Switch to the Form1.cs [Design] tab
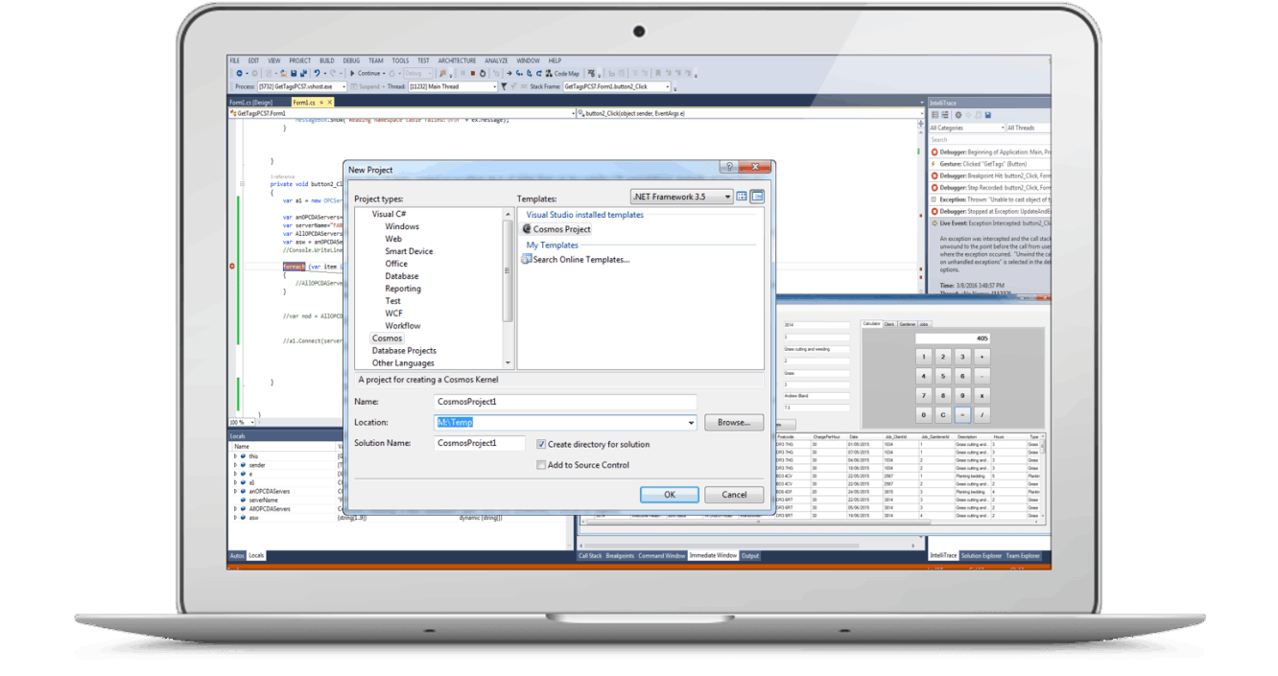The height and width of the screenshot is (676, 1278). point(251,102)
